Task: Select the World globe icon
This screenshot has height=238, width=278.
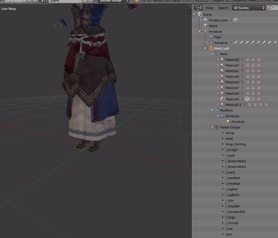Action: (x=206, y=26)
